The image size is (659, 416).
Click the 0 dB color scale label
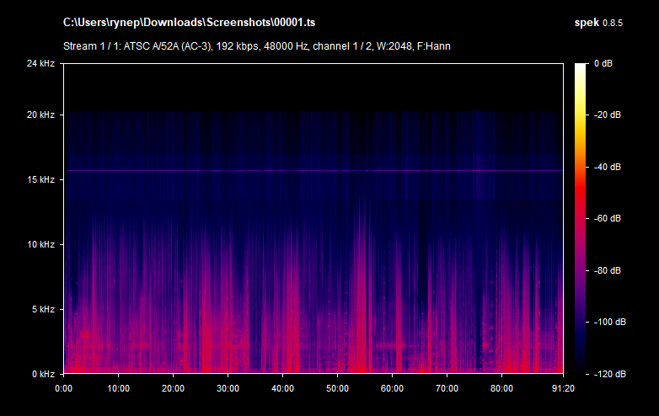pyautogui.click(x=604, y=64)
